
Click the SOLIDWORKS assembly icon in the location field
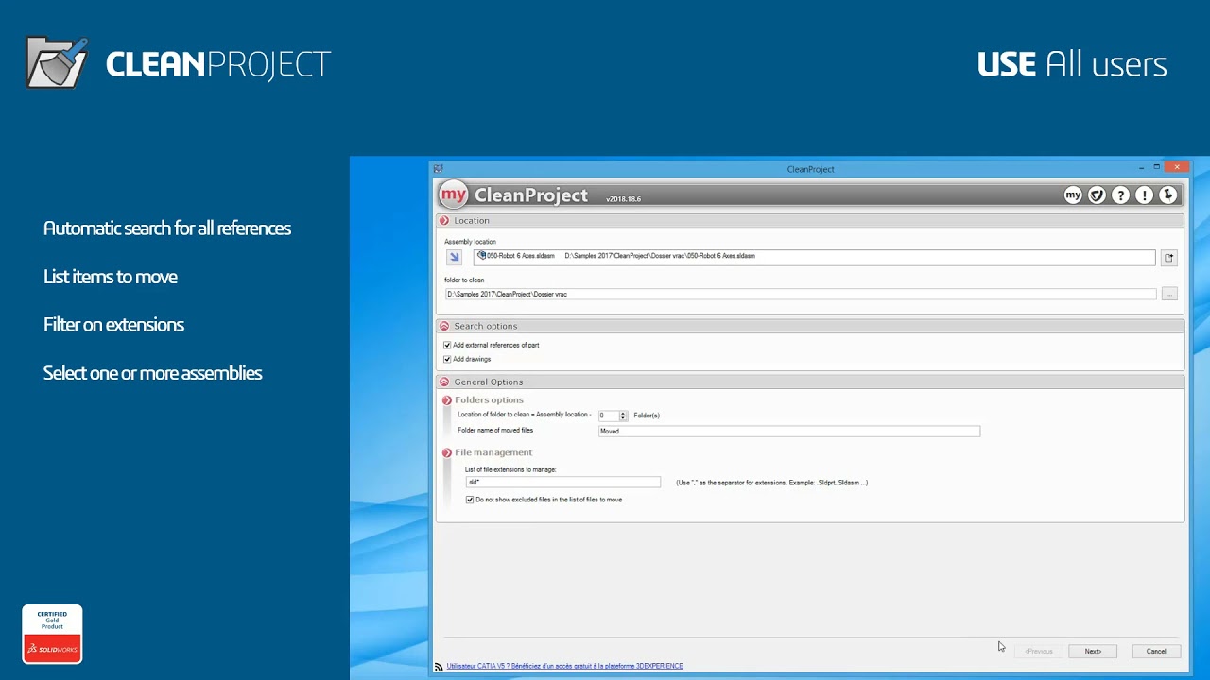tap(482, 256)
